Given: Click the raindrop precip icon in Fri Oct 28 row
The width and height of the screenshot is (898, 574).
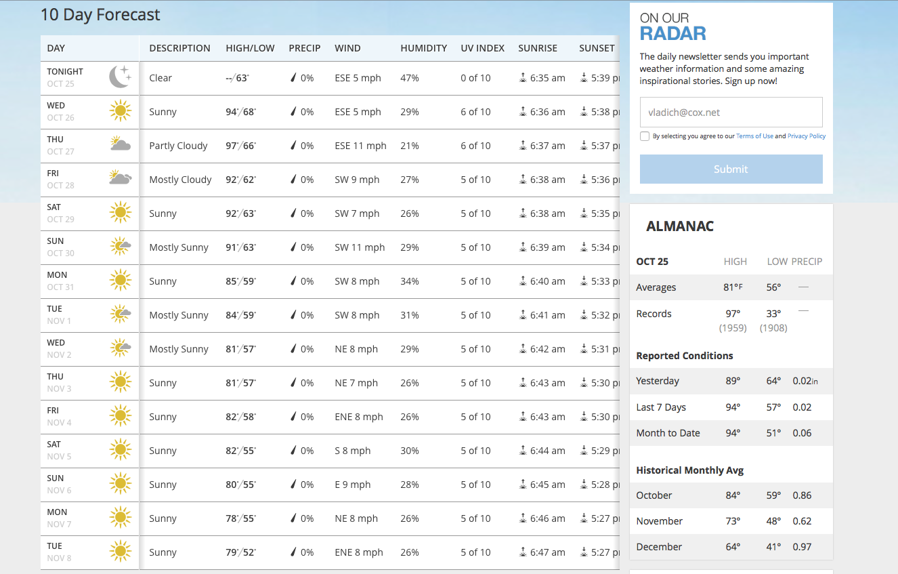Looking at the screenshot, I should pyautogui.click(x=293, y=180).
